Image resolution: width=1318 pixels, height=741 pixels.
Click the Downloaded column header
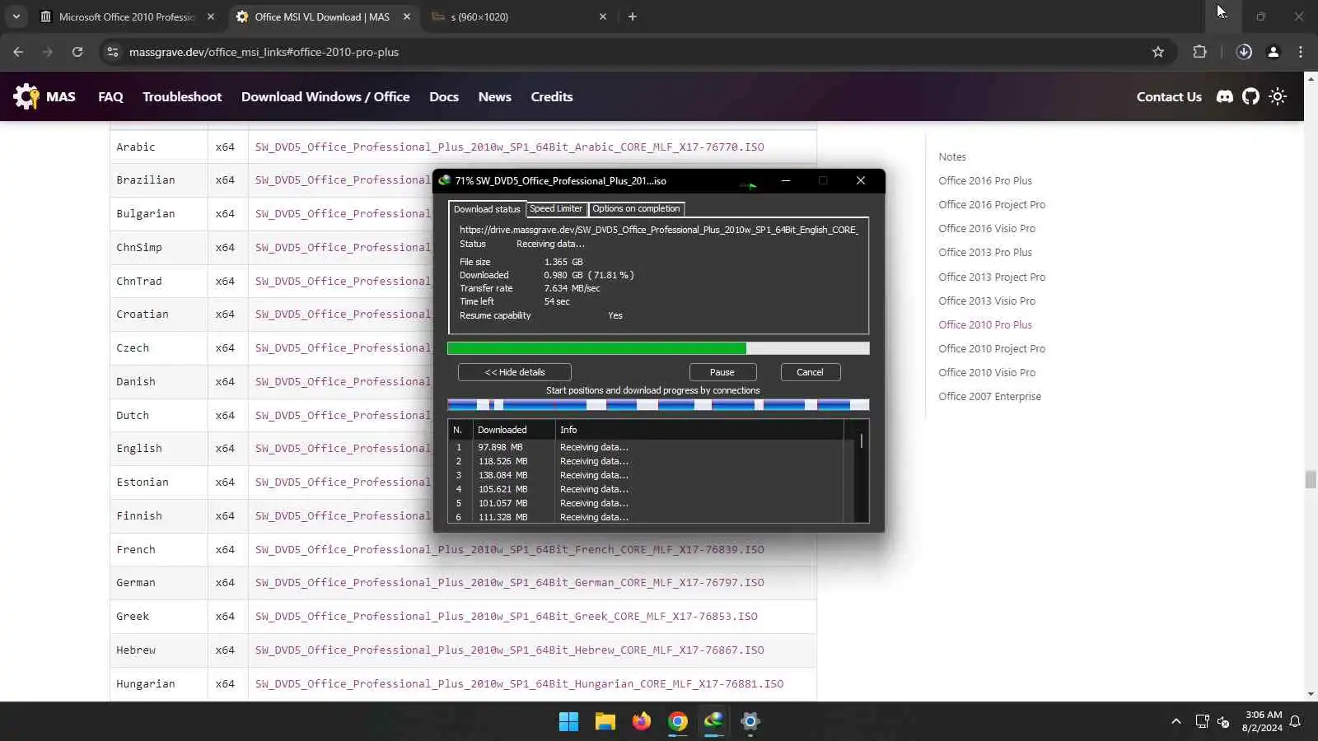[513, 430]
